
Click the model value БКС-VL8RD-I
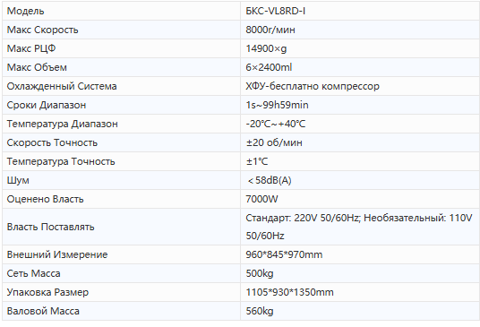276,11
